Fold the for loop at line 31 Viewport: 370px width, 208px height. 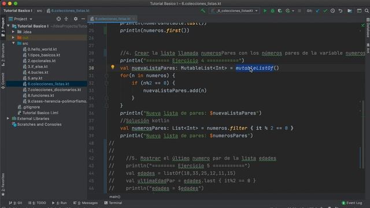coord(106,76)
